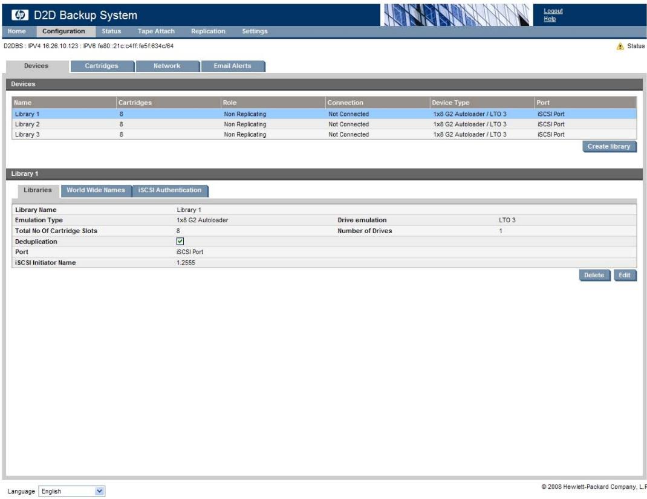This screenshot has width=647, height=499.
Task: Select the Library 3 row
Action: point(324,135)
